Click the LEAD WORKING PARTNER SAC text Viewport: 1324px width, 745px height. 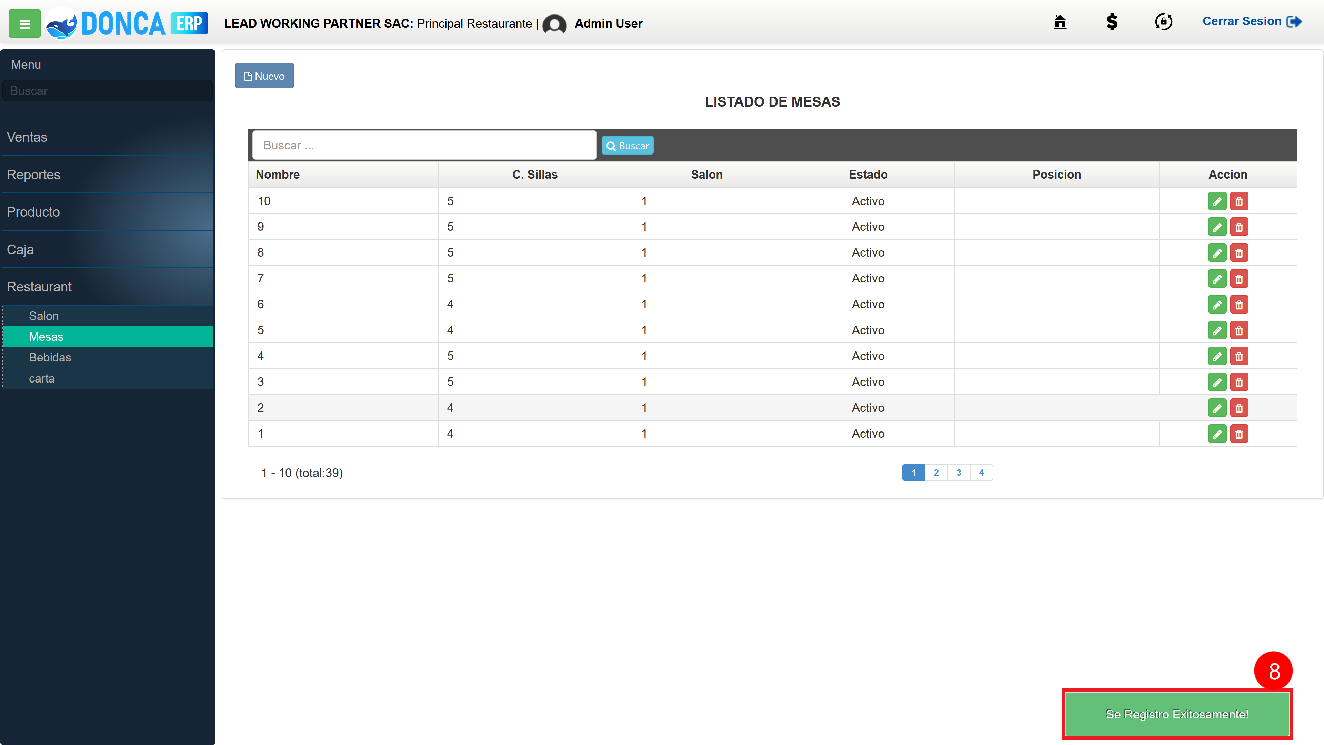coord(318,24)
